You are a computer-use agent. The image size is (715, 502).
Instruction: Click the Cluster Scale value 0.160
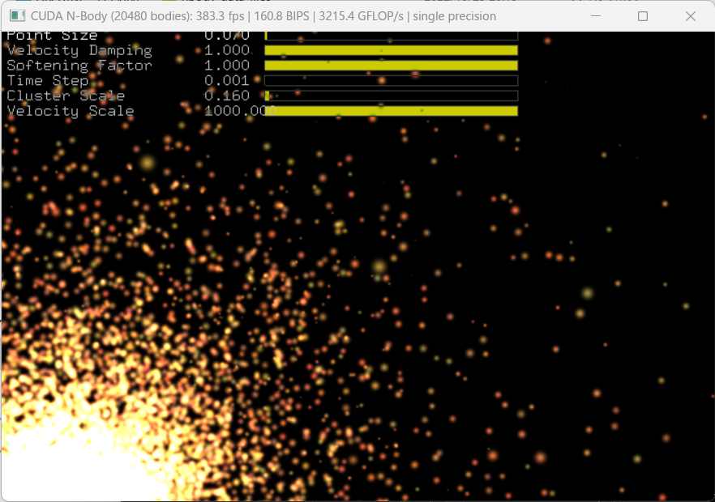pyautogui.click(x=227, y=96)
